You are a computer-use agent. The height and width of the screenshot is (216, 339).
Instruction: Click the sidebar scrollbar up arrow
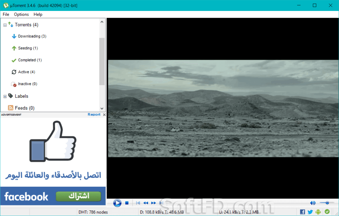(x=102, y=22)
